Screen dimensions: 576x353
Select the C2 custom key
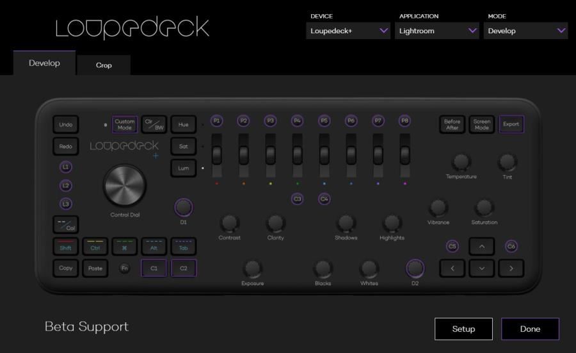[x=183, y=268]
